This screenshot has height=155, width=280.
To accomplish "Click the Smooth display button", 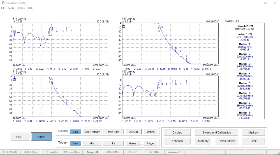I will point(150,132).
